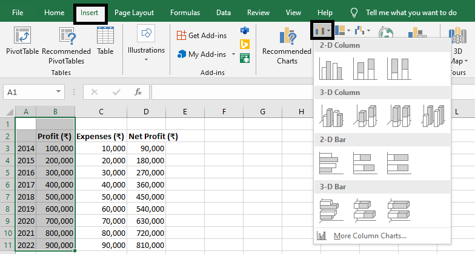The image size is (475, 254).
Task: Select 3-D 100% Stacked Bar chart
Action: [399, 210]
